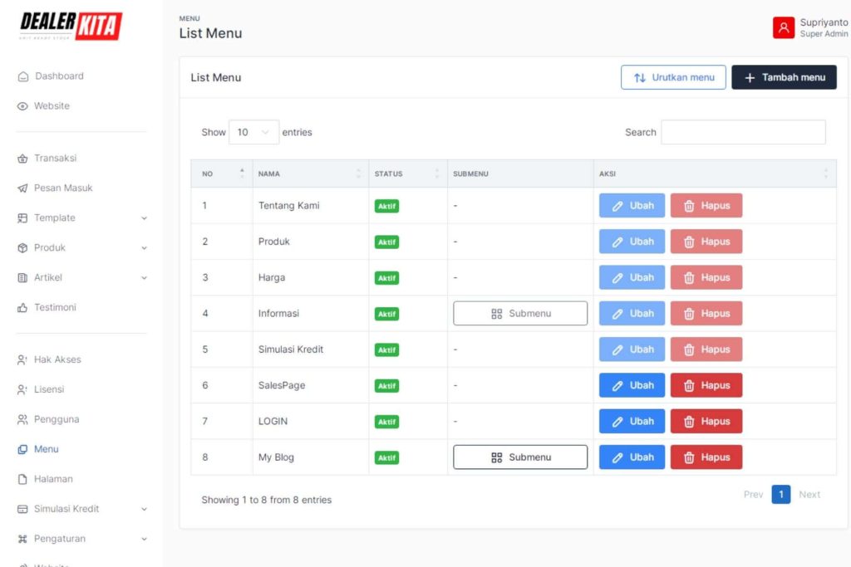Click Ubah for the SalesPage row

point(632,385)
